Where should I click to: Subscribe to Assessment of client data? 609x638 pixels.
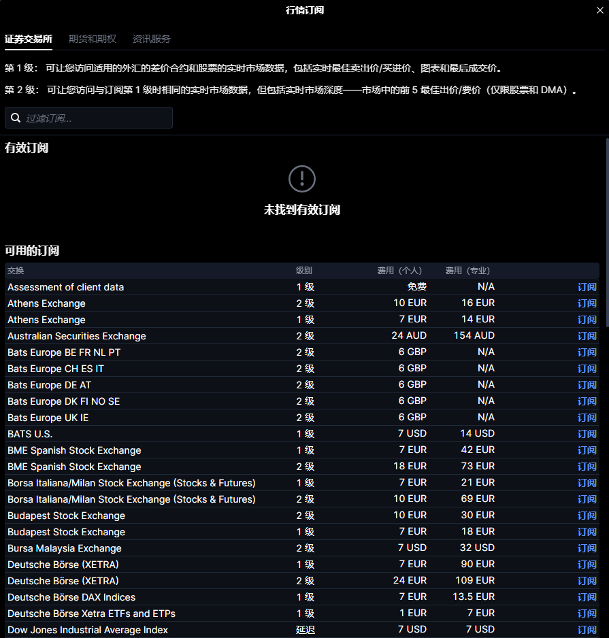(x=587, y=287)
